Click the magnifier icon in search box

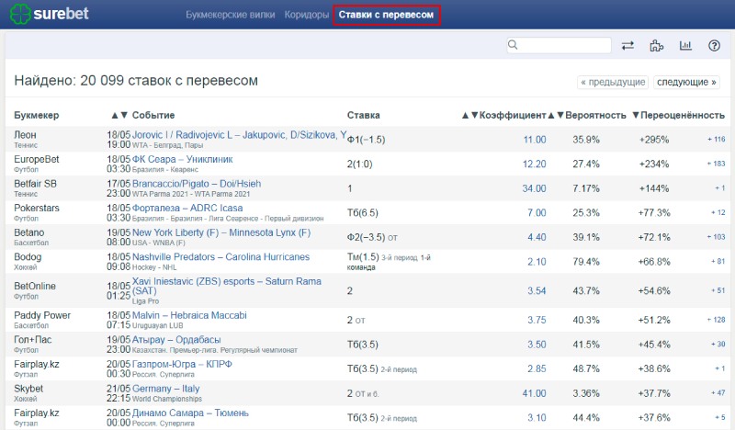(x=513, y=45)
